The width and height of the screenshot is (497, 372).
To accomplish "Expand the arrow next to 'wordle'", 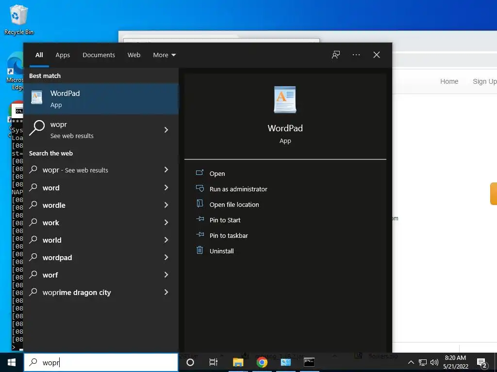I will (x=166, y=205).
